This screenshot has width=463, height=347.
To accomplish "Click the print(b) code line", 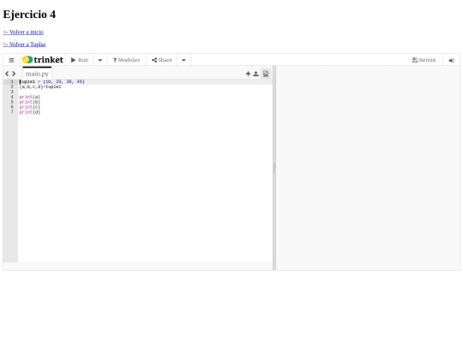I will point(30,102).
